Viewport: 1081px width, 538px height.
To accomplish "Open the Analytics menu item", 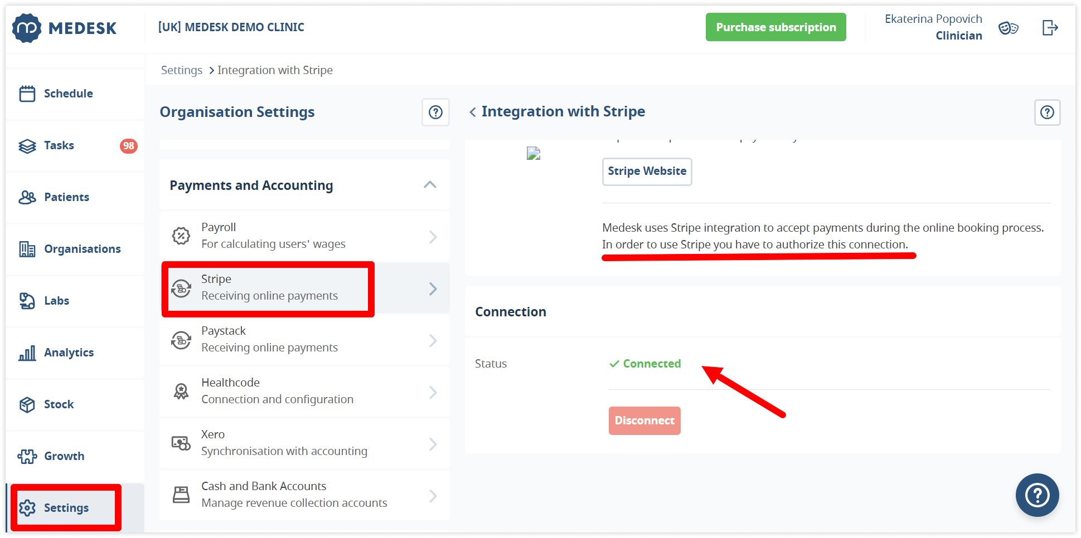I will [75, 353].
